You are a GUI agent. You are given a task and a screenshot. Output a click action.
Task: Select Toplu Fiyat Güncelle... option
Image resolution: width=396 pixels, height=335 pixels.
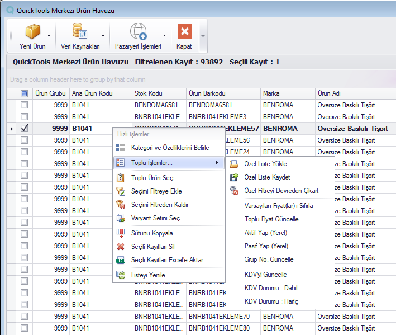(274, 219)
